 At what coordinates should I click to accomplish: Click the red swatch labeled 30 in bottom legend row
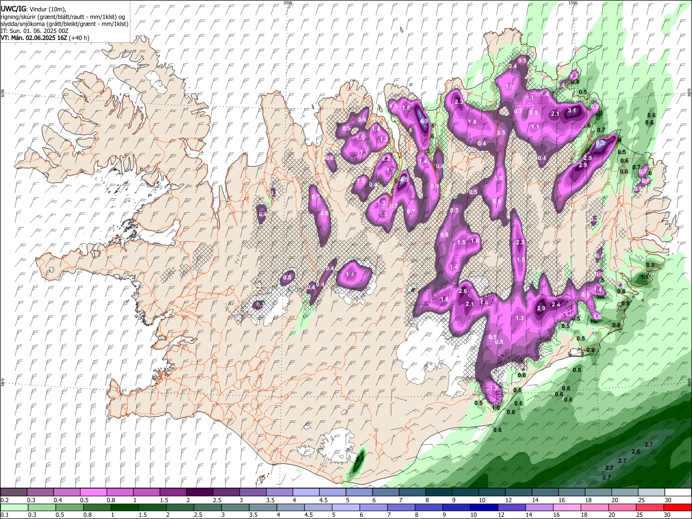[x=677, y=507]
